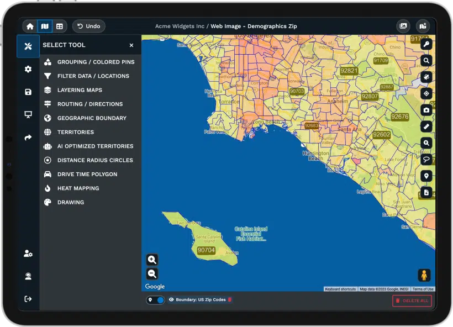The width and height of the screenshot is (453, 327).
Task: Zoom in on the map
Action: [x=152, y=260]
